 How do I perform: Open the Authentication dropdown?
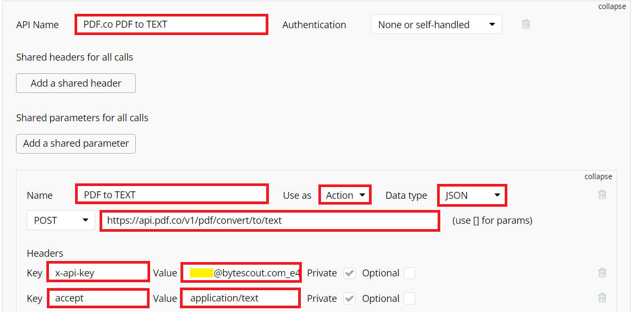(436, 24)
